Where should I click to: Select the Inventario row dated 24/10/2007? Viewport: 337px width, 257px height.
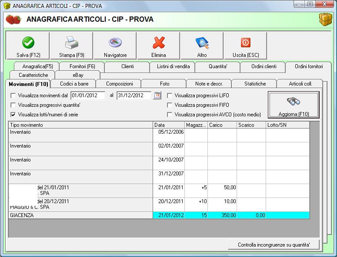click(159, 163)
